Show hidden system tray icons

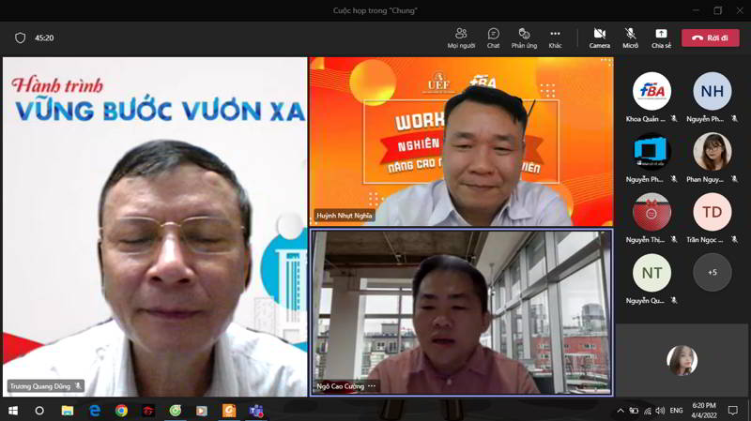[621, 411]
